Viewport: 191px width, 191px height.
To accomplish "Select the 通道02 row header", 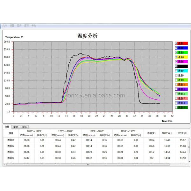I will pos(11,146).
